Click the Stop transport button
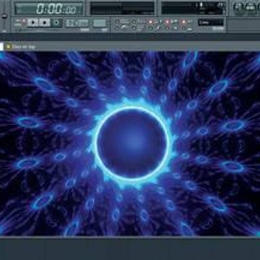This screenshot has width=260, height=260. pyautogui.click(x=44, y=23)
